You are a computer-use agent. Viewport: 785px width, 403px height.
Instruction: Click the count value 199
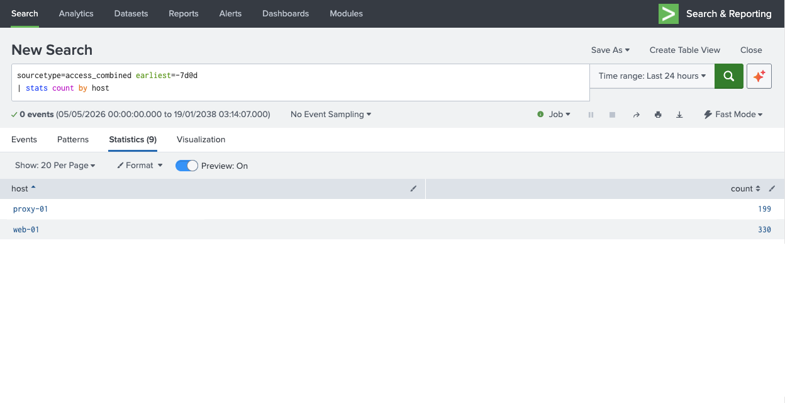764,209
